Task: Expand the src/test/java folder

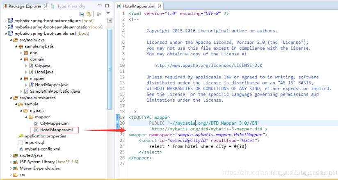Action: 11,155
